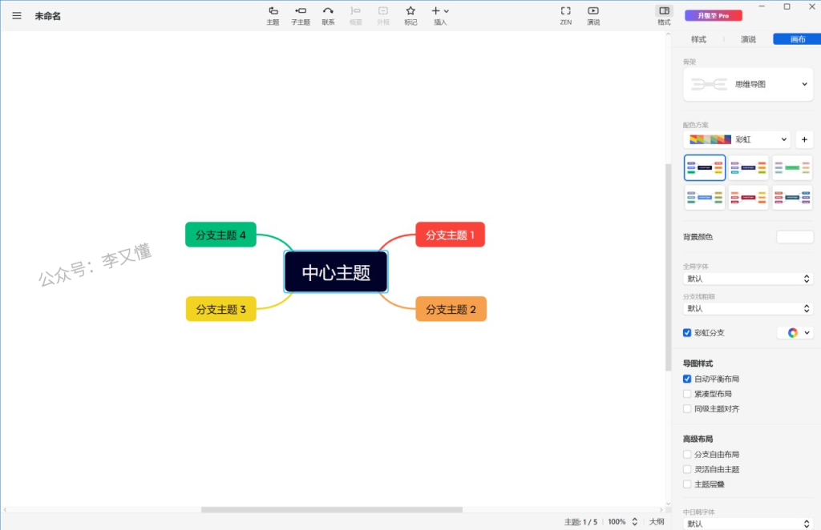
Task: Enable 紧凑型布局 checkbox
Action: coord(687,394)
